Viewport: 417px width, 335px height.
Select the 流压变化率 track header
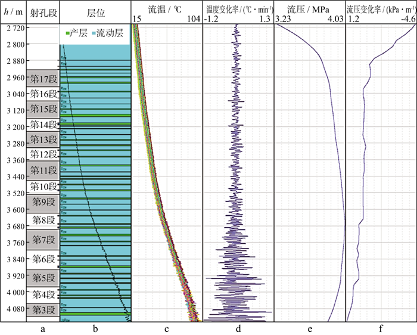click(381, 10)
